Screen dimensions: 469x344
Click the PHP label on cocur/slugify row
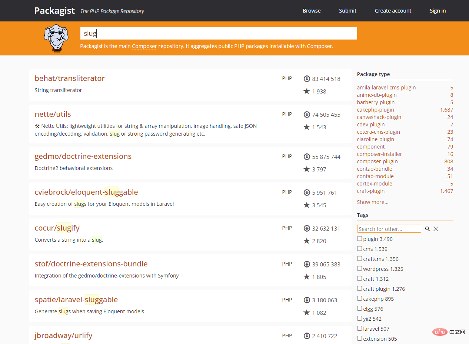(287, 228)
